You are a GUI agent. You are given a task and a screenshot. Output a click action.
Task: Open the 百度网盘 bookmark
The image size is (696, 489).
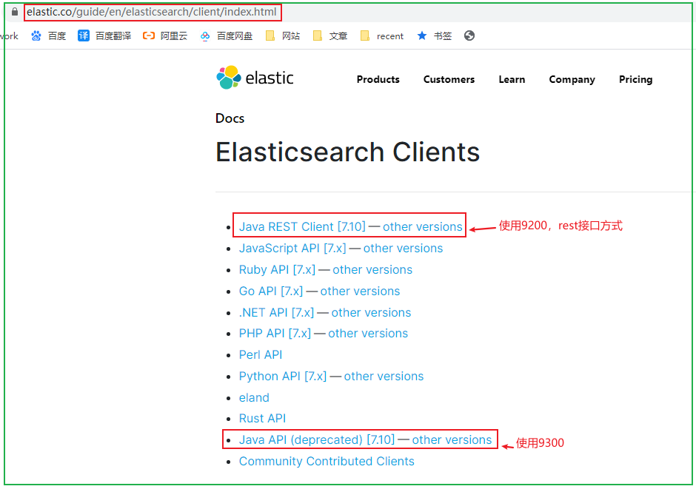227,36
